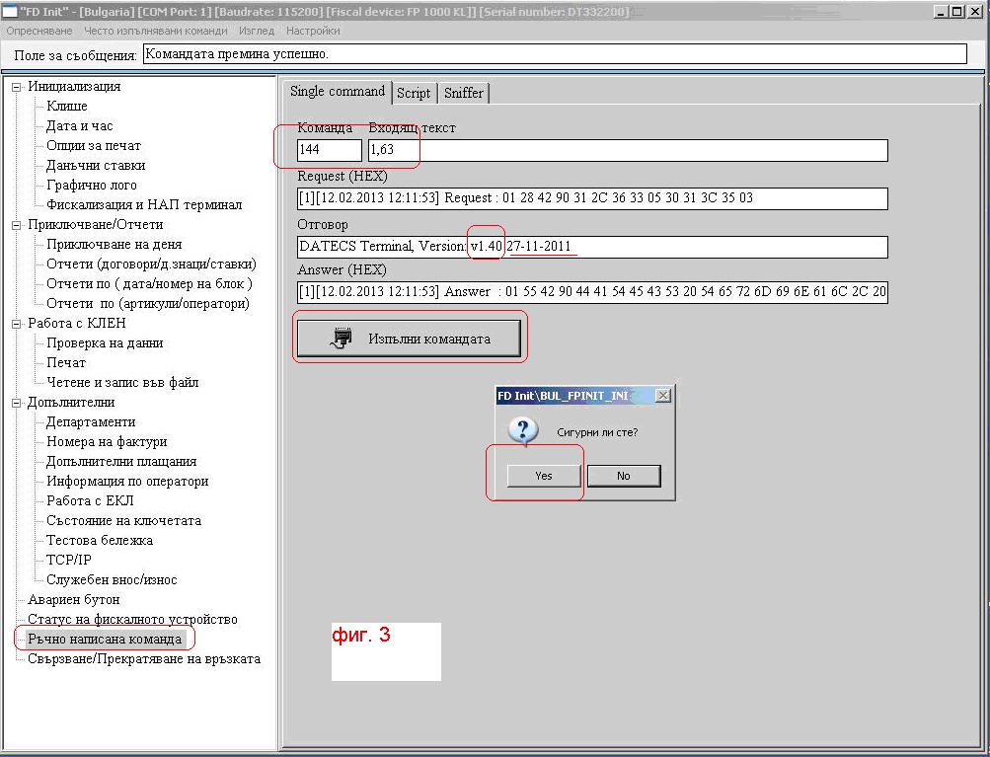This screenshot has height=757, width=990.
Task: Click the question mark icon in dialog
Action: click(x=522, y=431)
